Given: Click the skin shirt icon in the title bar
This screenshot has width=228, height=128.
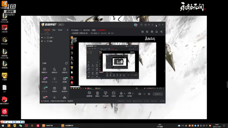Looking at the screenshot, I should point(149,25).
